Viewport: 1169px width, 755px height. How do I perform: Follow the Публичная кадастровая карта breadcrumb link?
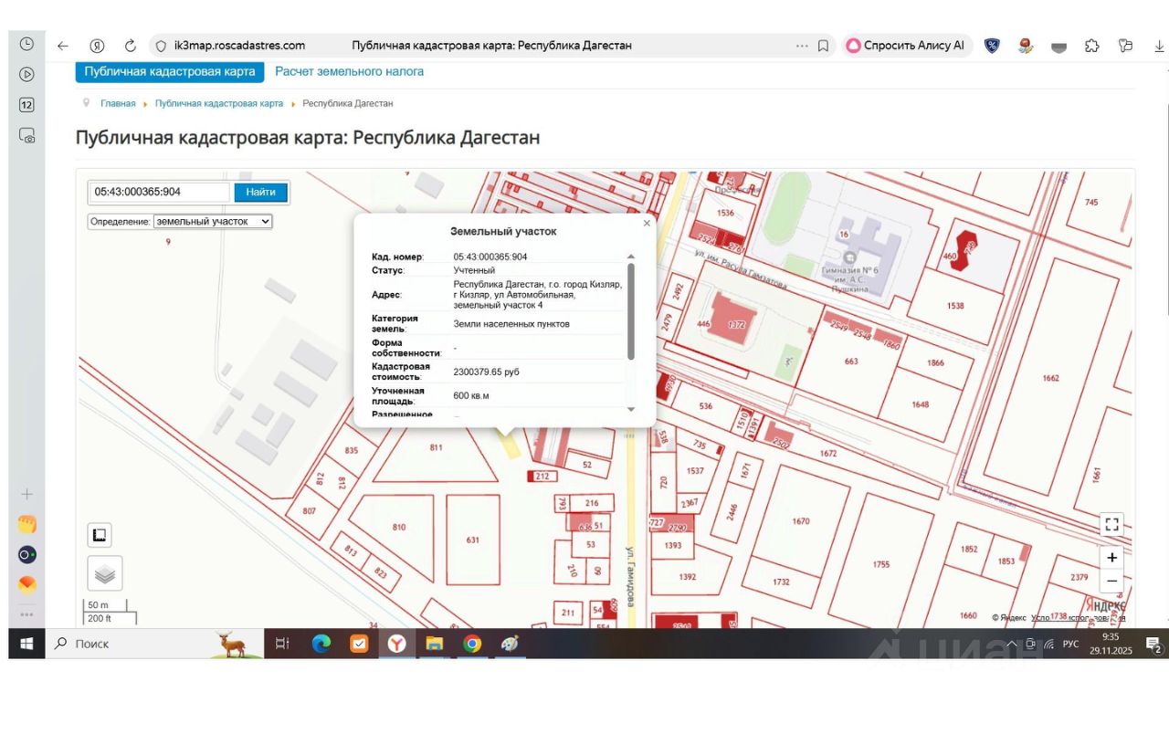[219, 103]
